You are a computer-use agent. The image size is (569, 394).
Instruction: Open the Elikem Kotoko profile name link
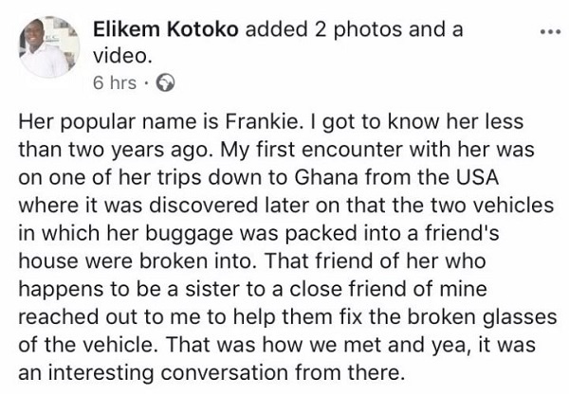point(165,29)
